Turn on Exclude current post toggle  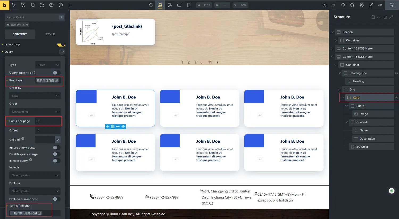(x=56, y=199)
